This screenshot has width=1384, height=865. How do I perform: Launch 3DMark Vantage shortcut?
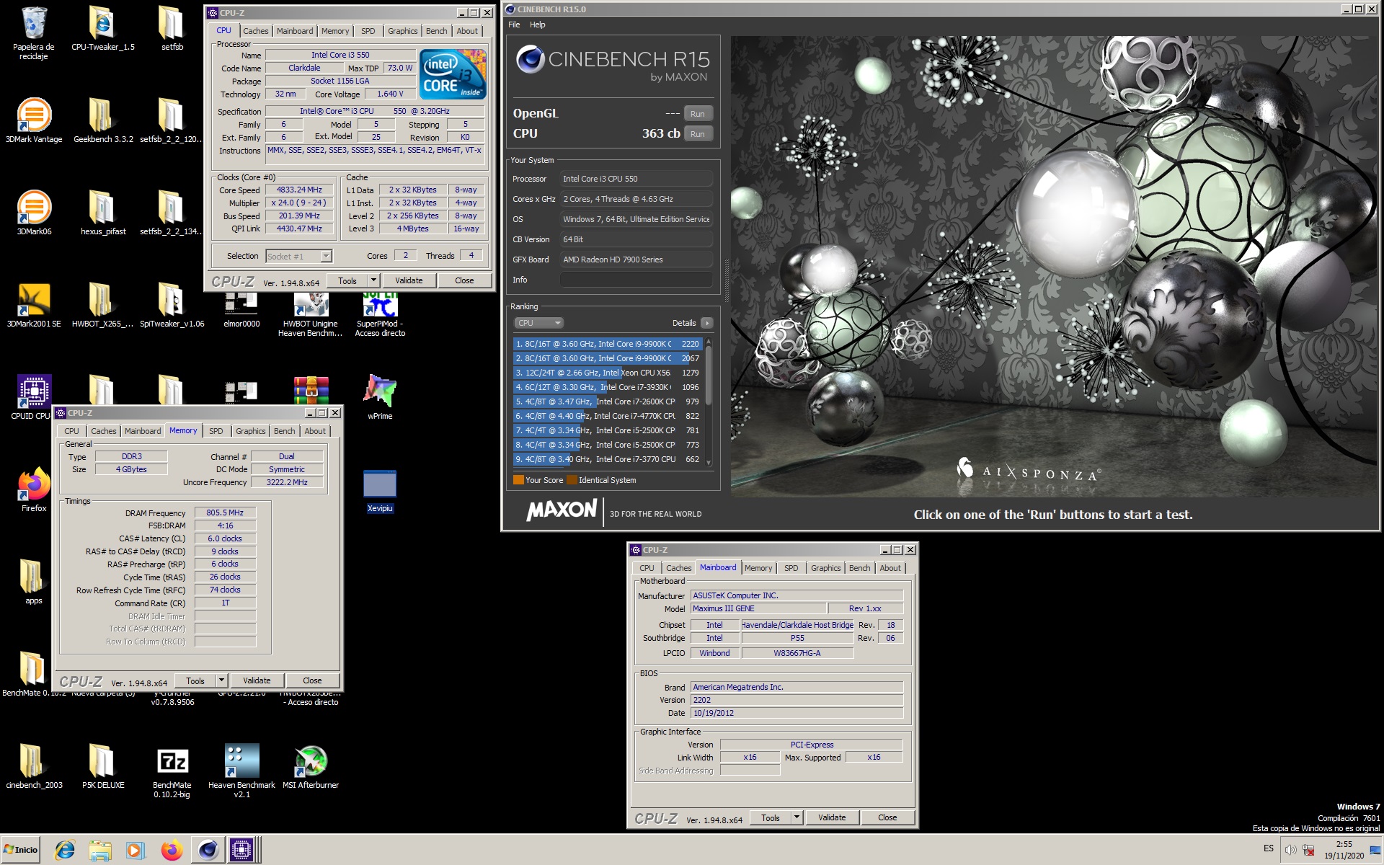coord(34,121)
